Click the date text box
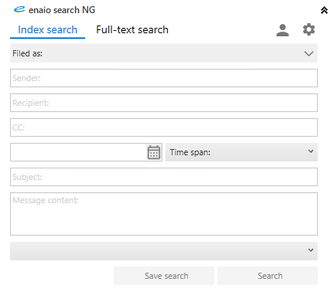 (x=78, y=152)
